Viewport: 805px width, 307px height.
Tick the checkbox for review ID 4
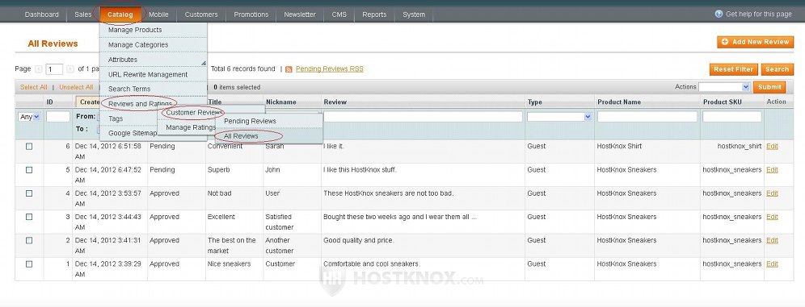29,193
